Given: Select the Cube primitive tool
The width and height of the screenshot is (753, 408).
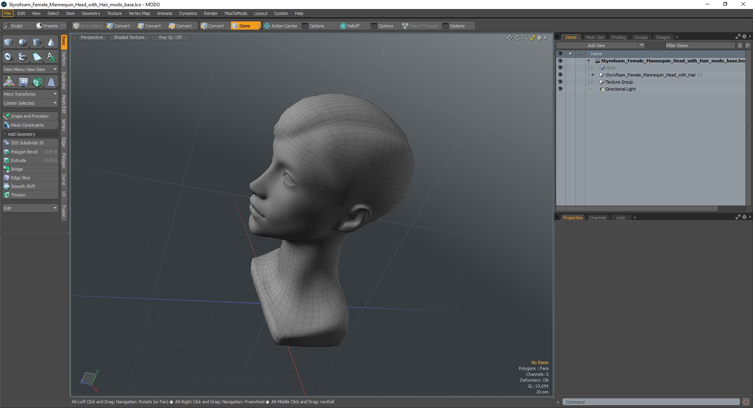Looking at the screenshot, I should (8, 42).
